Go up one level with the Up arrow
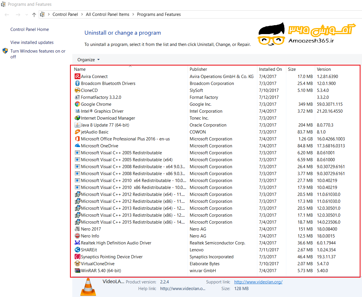Screen dimensions: 362x297 point(34,14)
